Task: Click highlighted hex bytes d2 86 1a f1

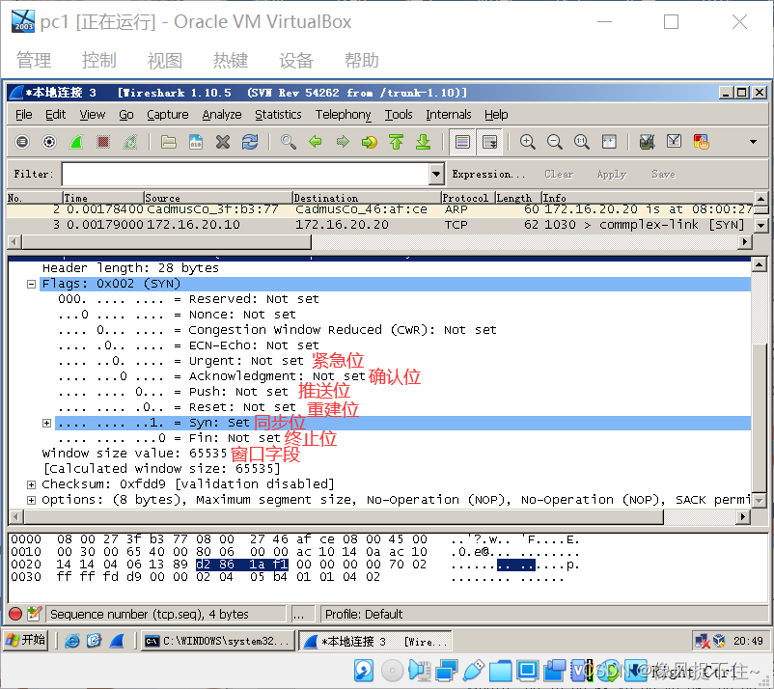Action: click(242, 565)
